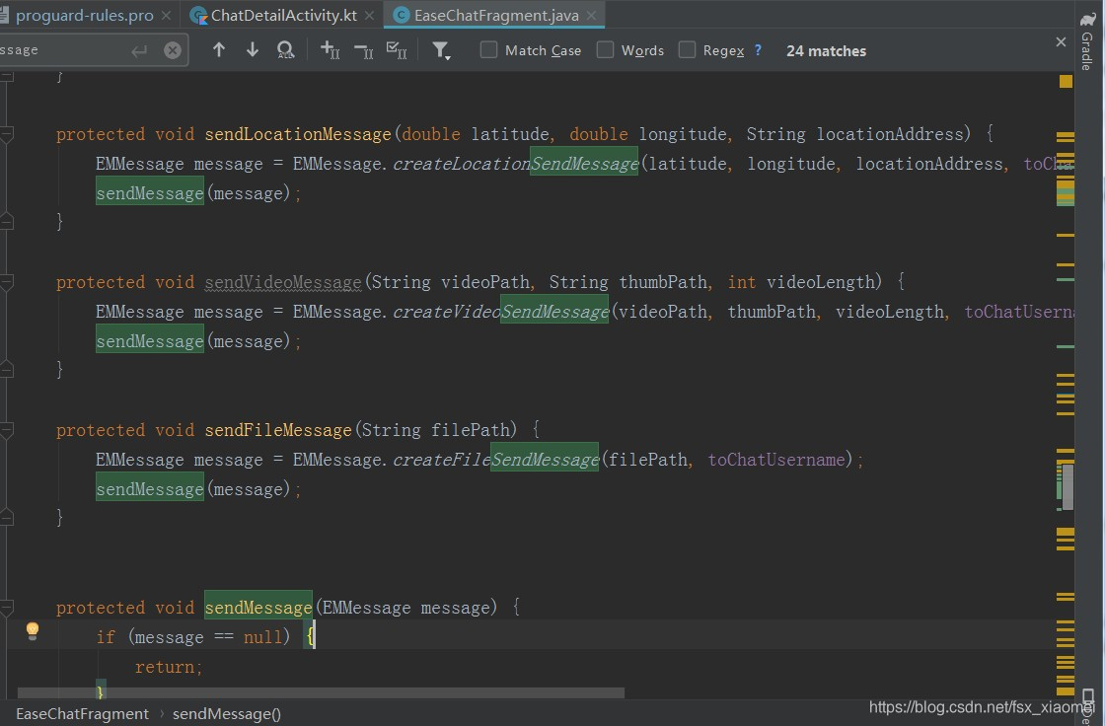This screenshot has width=1105, height=726.
Task: Click sendFileMessage method name
Action: coord(278,430)
